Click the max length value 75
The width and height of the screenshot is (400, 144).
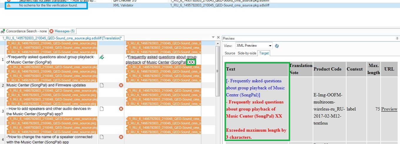coord(377,109)
